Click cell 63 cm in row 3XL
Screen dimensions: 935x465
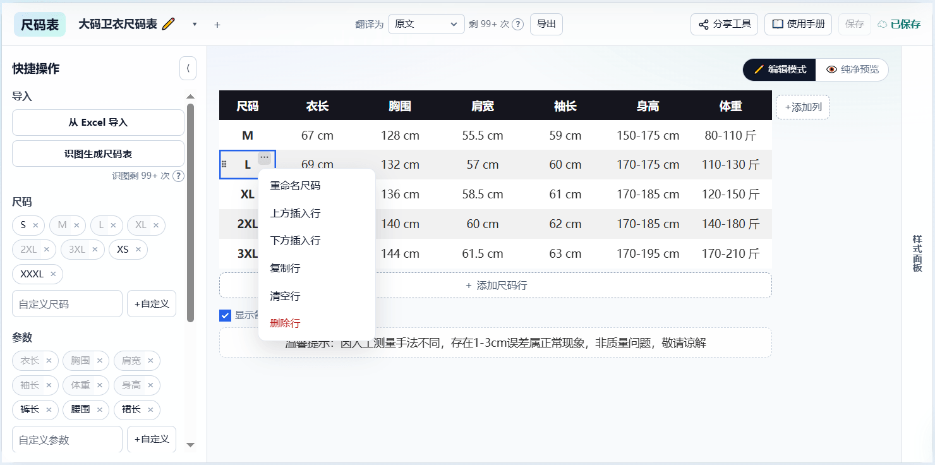point(565,253)
